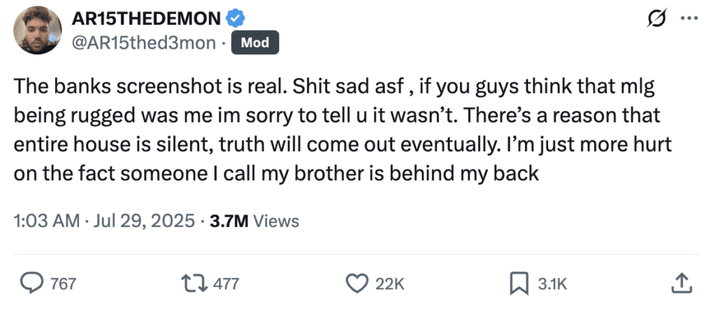Click the Mod badge label
Image resolution: width=715 pixels, height=310 pixels.
[x=256, y=42]
